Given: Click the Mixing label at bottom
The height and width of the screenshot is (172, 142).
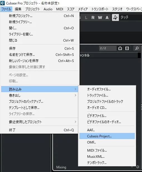Looking at the screenshot, I should point(61,167).
